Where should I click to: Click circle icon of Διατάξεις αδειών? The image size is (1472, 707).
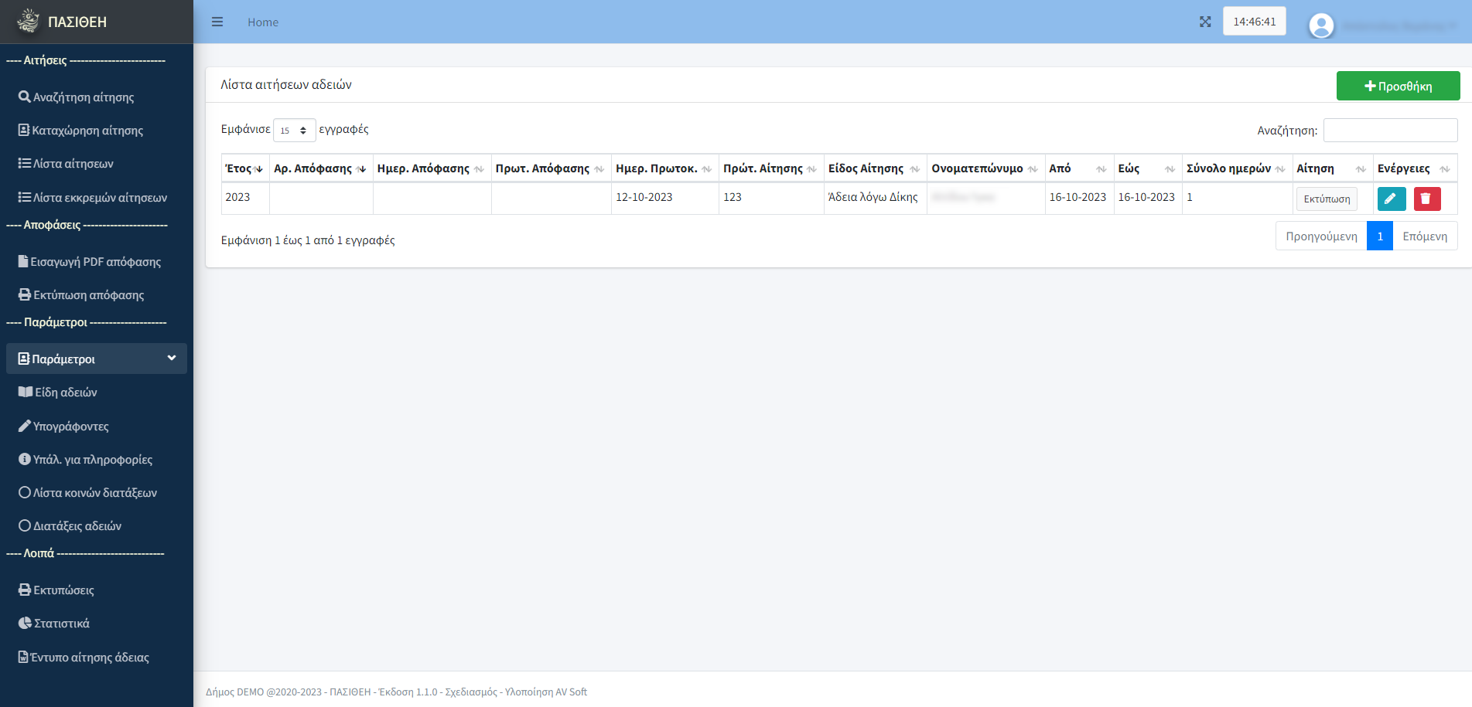[25, 525]
